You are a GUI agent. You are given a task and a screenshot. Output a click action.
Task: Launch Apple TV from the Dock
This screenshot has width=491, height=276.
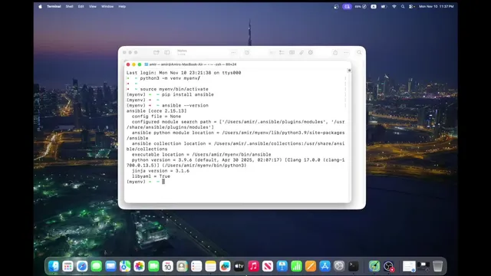239,266
